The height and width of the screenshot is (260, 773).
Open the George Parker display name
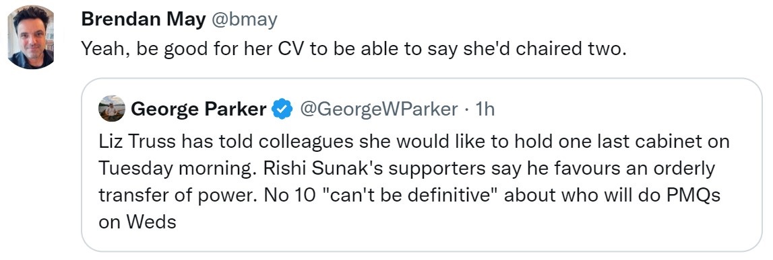coord(199,109)
